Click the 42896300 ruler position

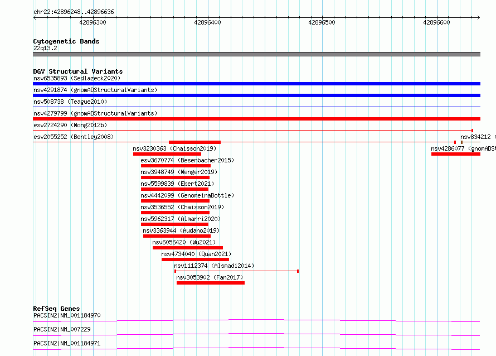[x=93, y=22]
